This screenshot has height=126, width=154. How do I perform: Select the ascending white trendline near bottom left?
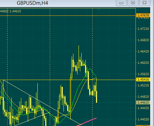[32, 119]
